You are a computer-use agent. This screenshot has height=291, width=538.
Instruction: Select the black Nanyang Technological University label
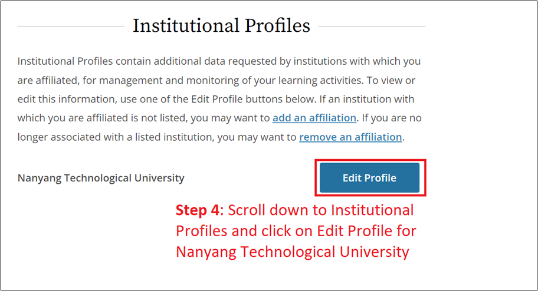[x=101, y=178]
